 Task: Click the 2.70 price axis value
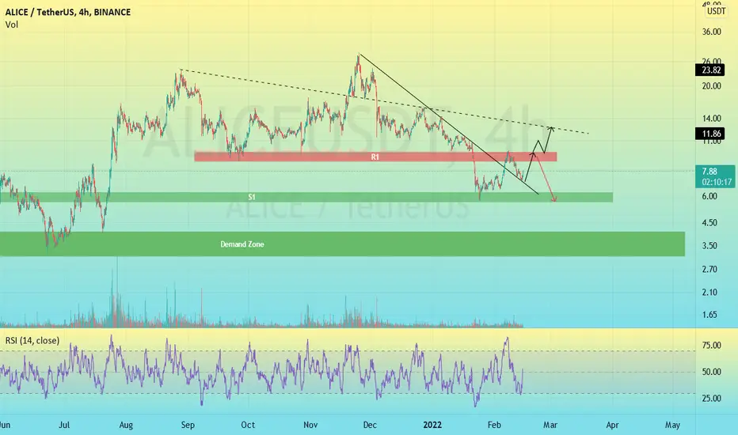pyautogui.click(x=709, y=269)
